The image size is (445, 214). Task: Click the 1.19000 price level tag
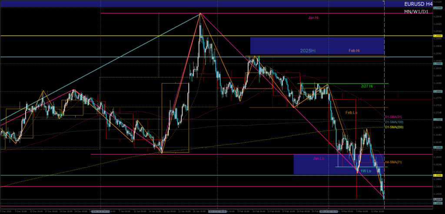click(x=438, y=64)
